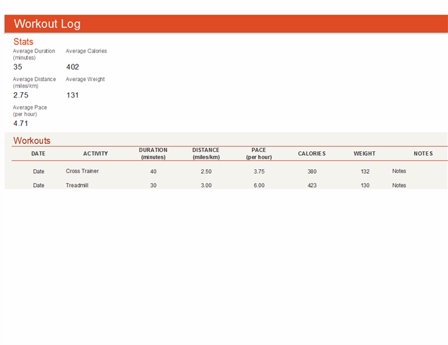Click the Average Weight label
This screenshot has height=345, width=448.
point(85,80)
